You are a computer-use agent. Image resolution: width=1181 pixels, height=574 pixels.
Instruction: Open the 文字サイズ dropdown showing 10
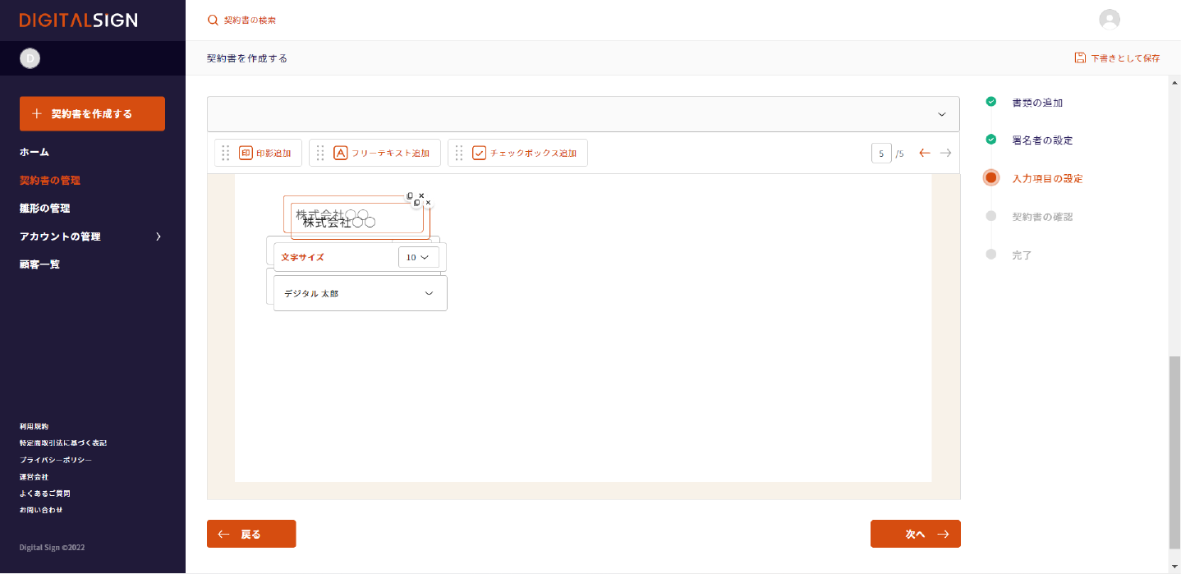418,257
